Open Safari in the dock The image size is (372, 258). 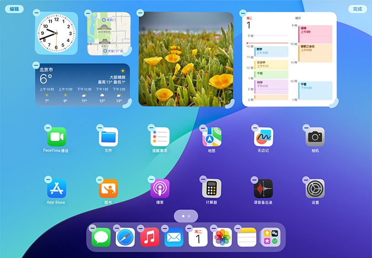point(125,238)
